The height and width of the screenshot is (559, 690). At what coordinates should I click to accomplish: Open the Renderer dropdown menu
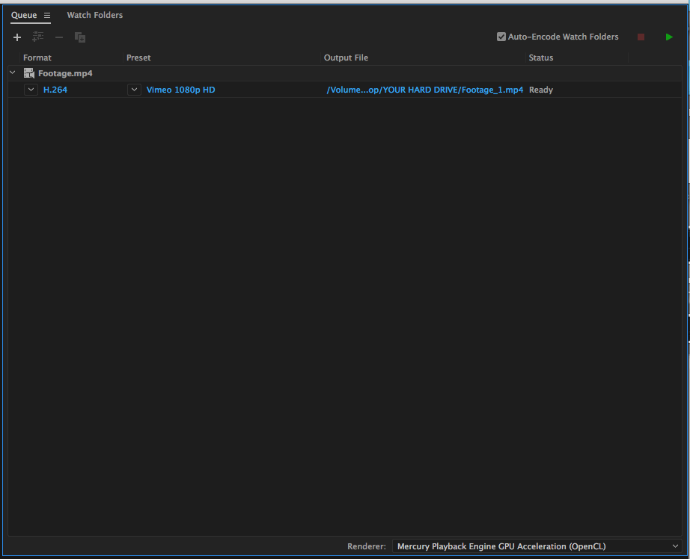click(537, 546)
